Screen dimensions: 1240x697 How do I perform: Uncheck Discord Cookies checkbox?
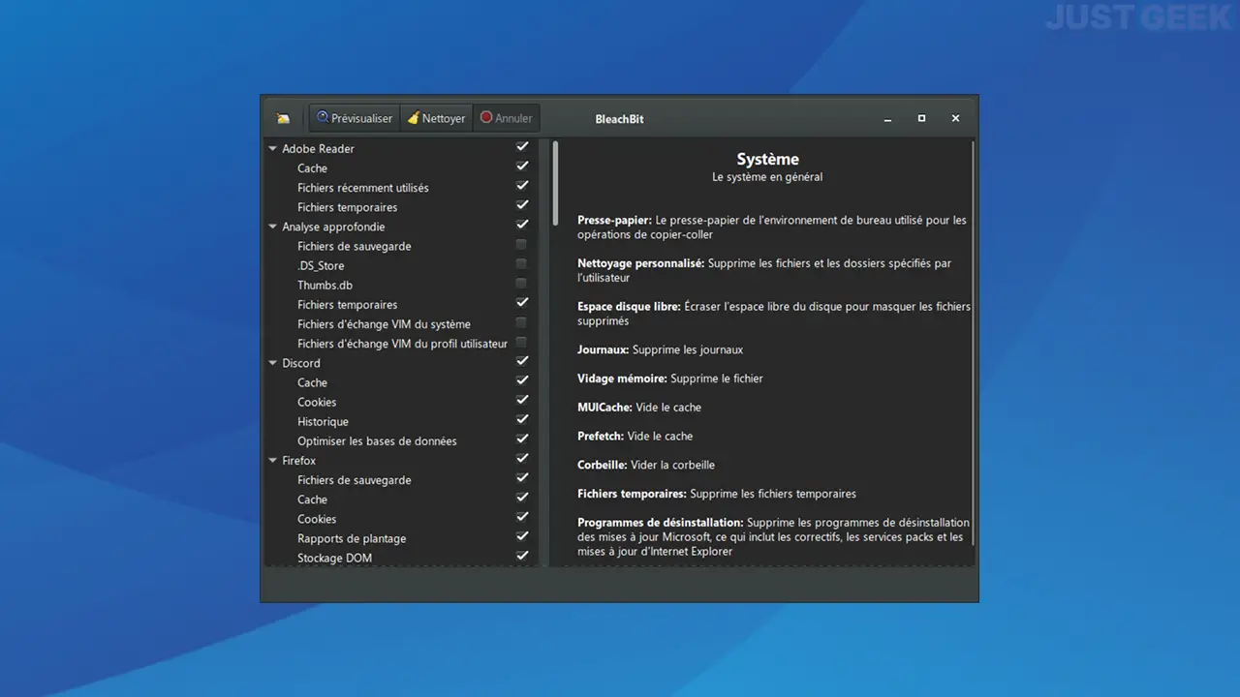[522, 400]
